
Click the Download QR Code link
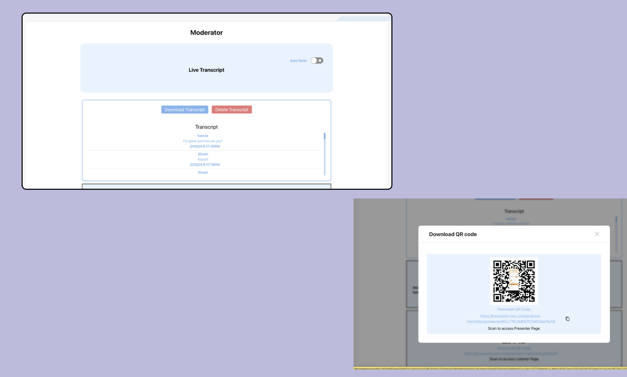(x=513, y=309)
